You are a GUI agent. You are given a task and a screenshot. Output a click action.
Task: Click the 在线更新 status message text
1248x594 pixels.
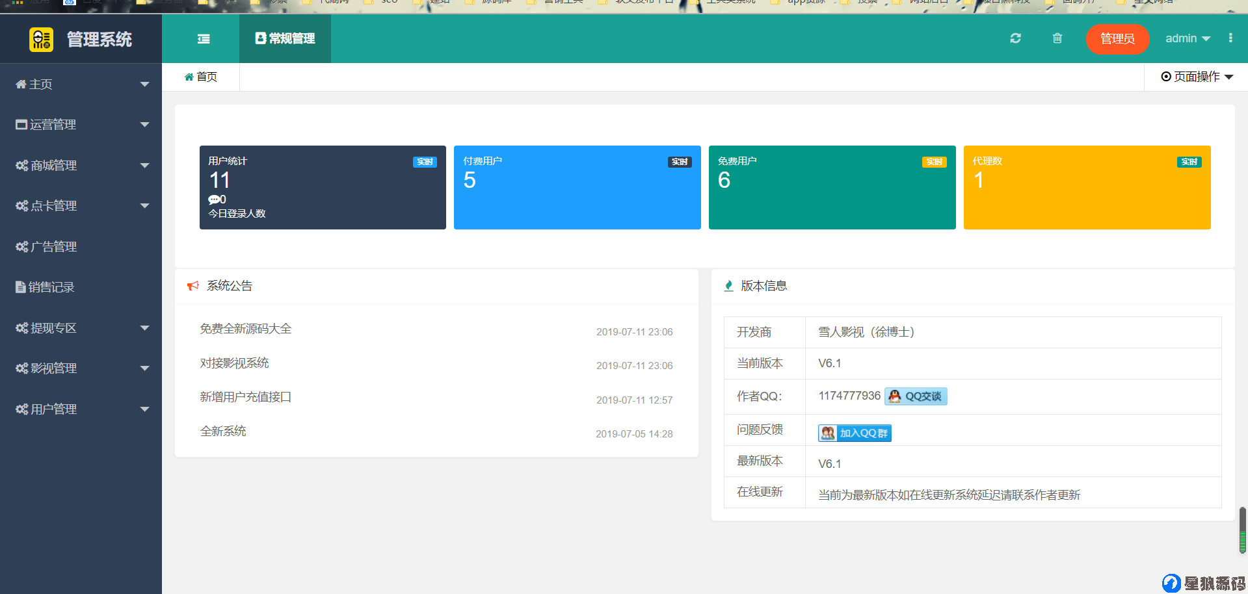click(949, 495)
